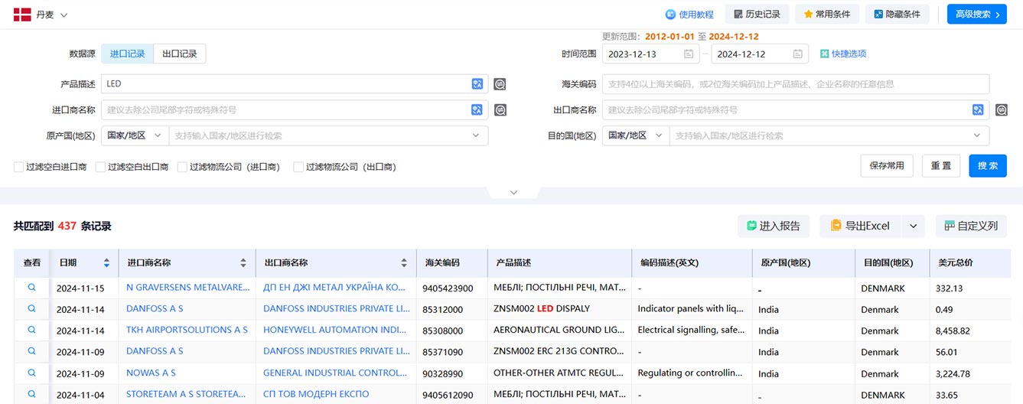Click translate icon in importer name field

tap(477, 110)
